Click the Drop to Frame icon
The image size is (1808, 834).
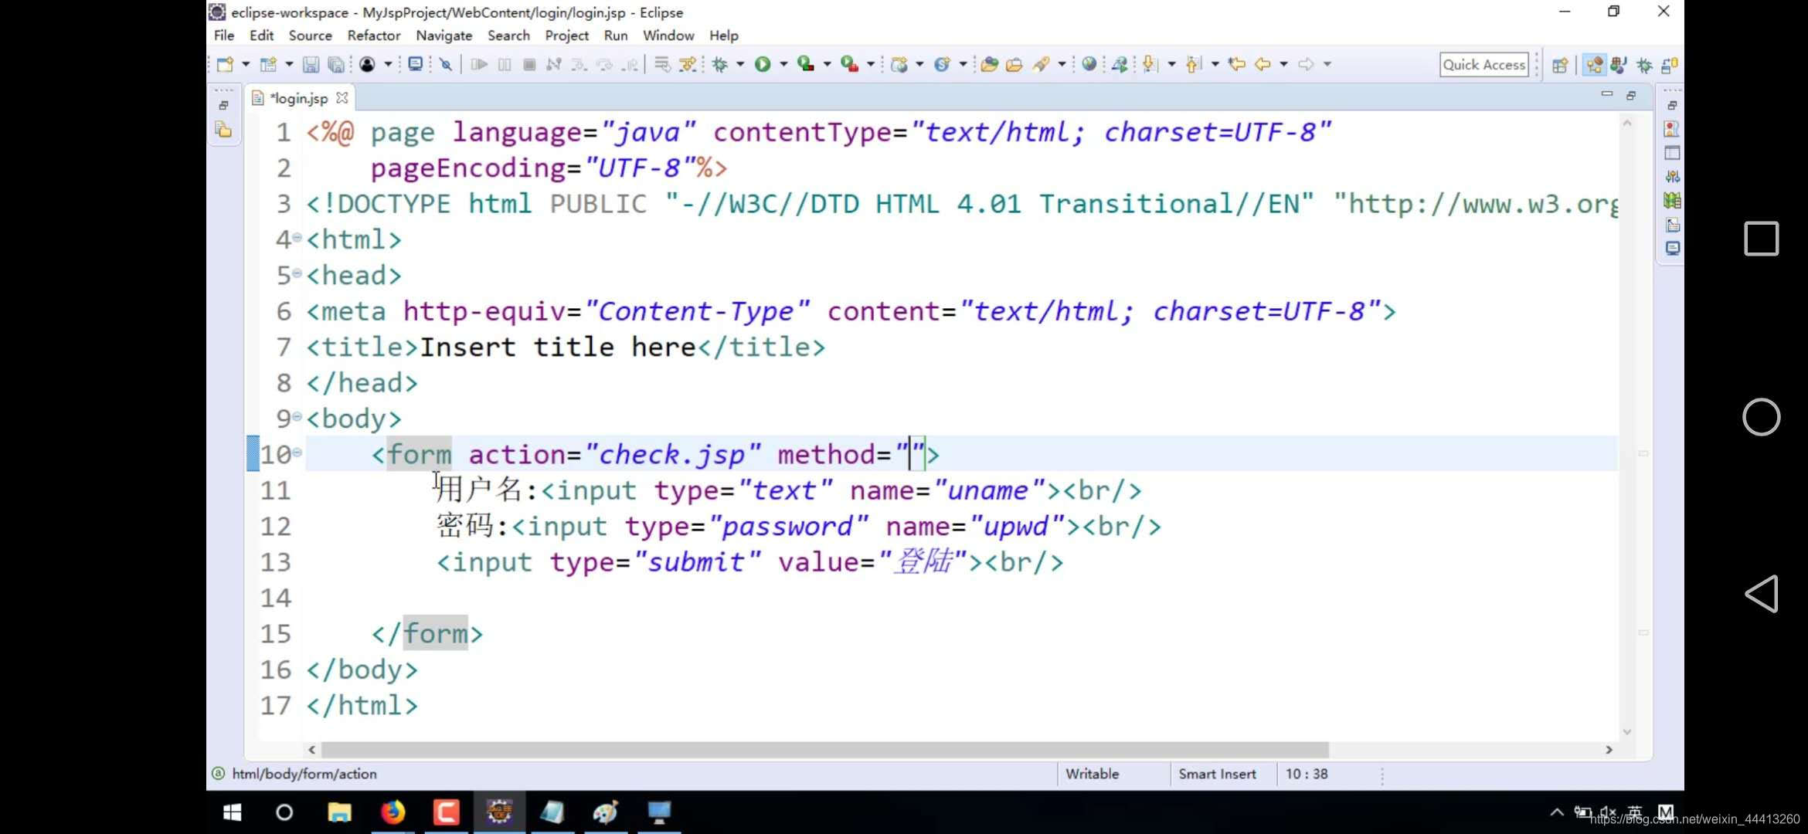[663, 65]
